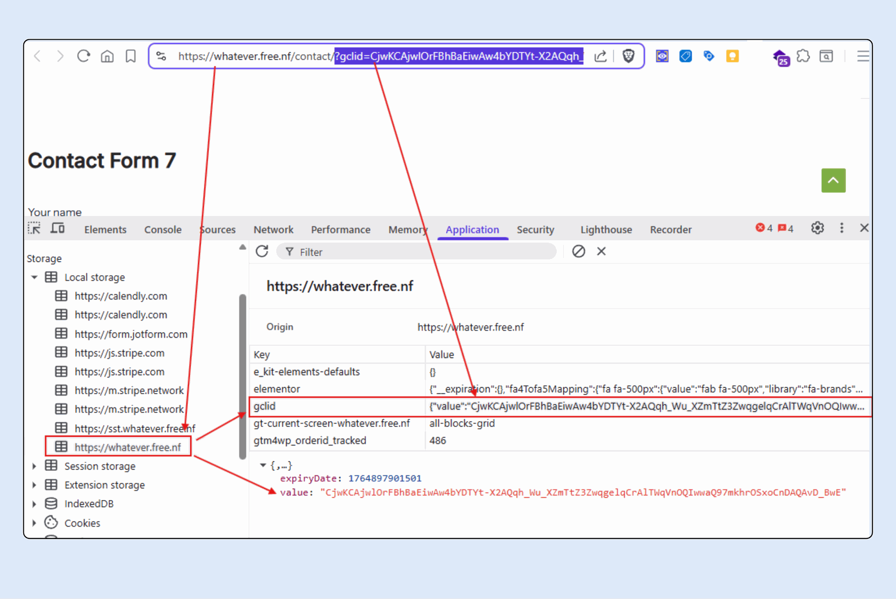Screen dimensions: 896x599
Task: Select https://form.jotform.com under Local storage
Action: pyautogui.click(x=131, y=334)
